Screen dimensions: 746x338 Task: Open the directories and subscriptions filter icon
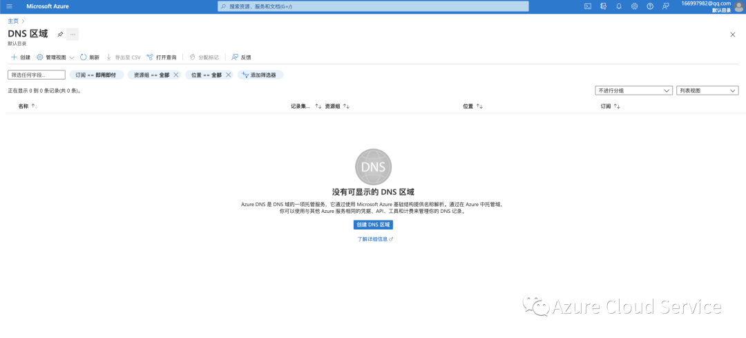(603, 6)
